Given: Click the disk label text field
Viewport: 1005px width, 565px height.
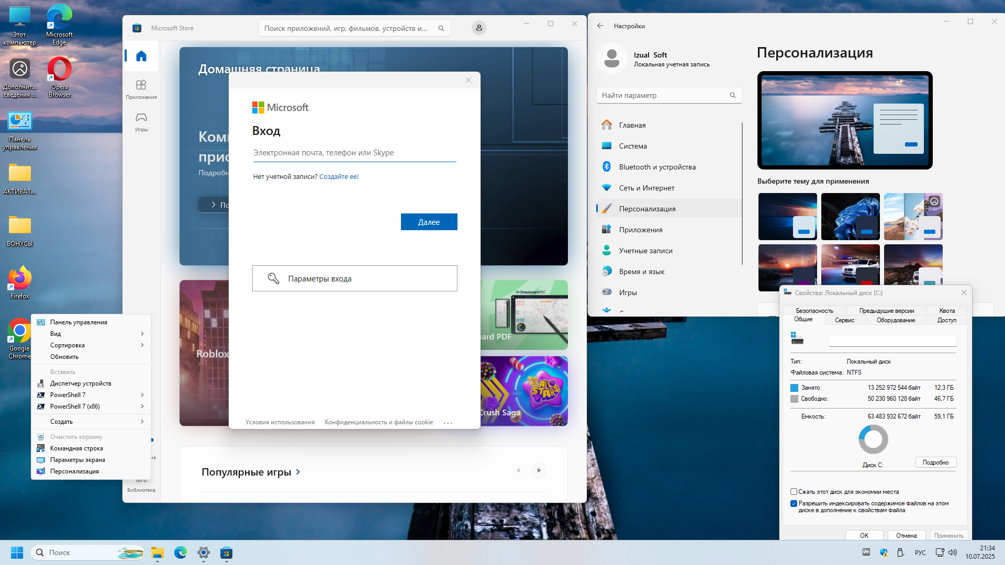Looking at the screenshot, I should pyautogui.click(x=892, y=341).
